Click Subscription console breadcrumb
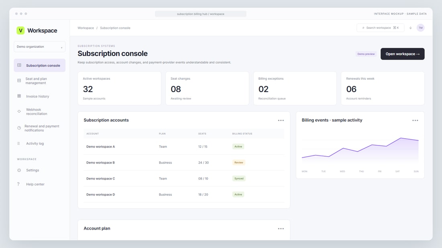The height and width of the screenshot is (248, 442). [115, 28]
